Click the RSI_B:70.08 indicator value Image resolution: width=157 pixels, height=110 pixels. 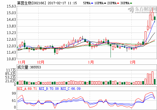[x=49, y=89]
